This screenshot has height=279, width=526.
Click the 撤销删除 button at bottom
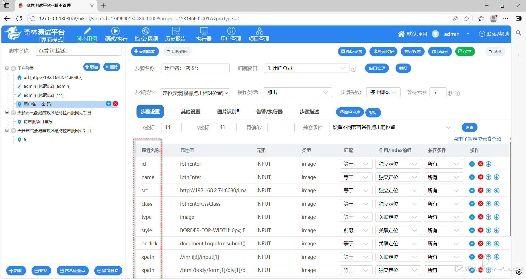(108, 271)
